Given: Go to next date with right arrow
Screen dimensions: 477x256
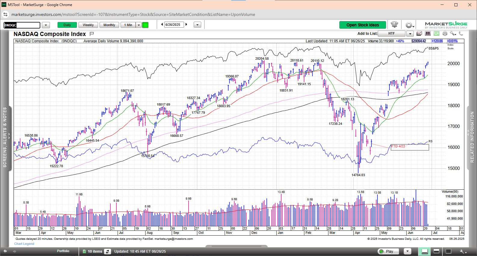Looking at the screenshot, I should click(x=186, y=25).
